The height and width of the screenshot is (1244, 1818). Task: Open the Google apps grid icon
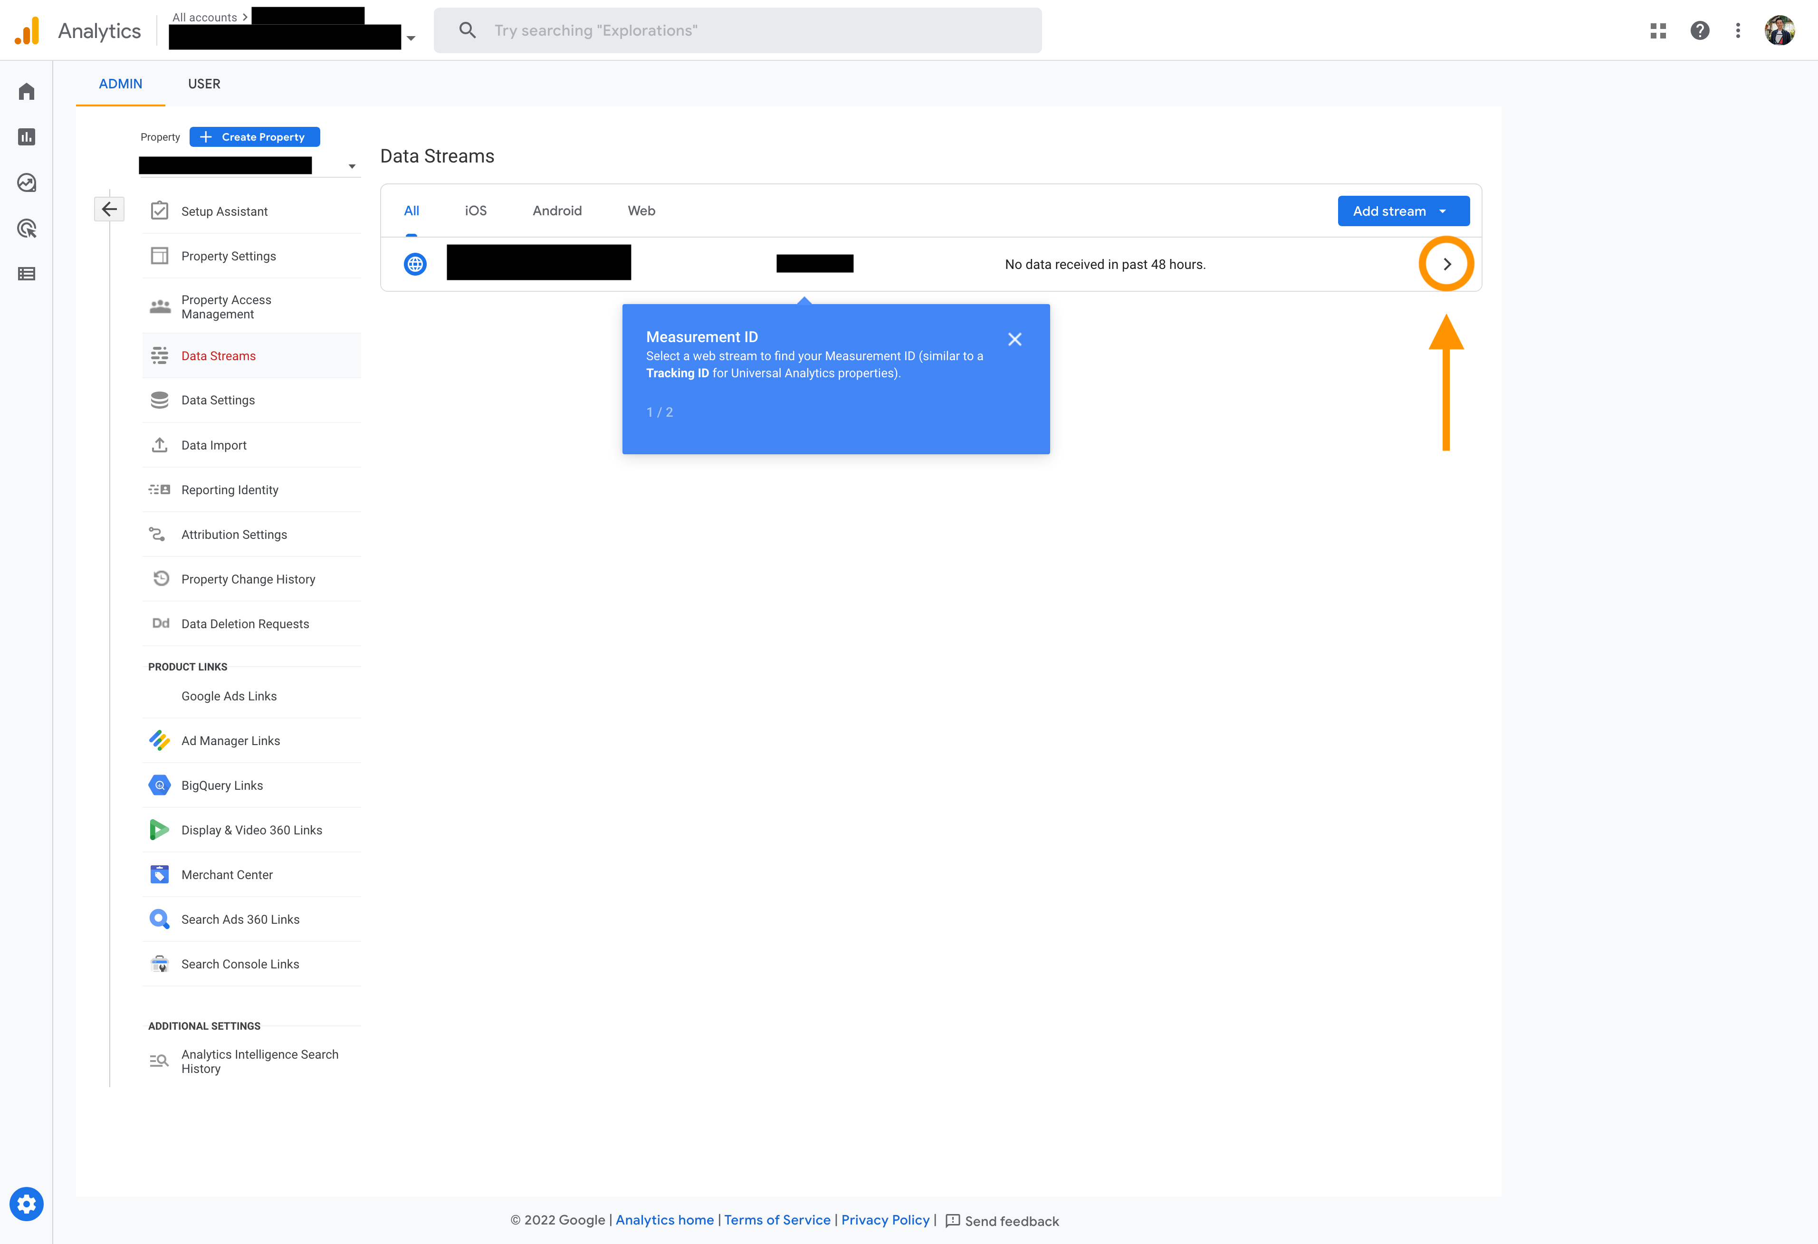(x=1658, y=30)
